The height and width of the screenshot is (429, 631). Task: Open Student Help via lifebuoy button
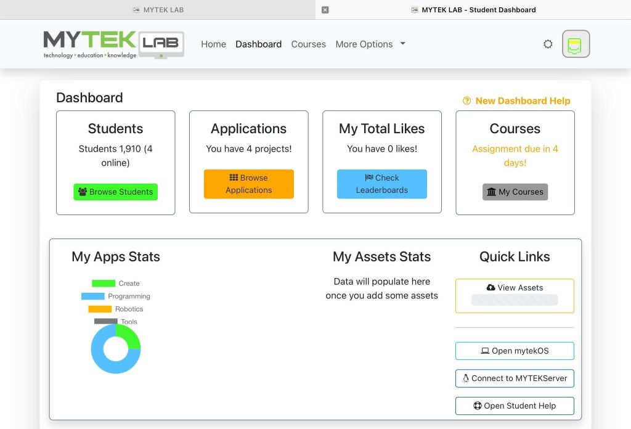pyautogui.click(x=515, y=406)
